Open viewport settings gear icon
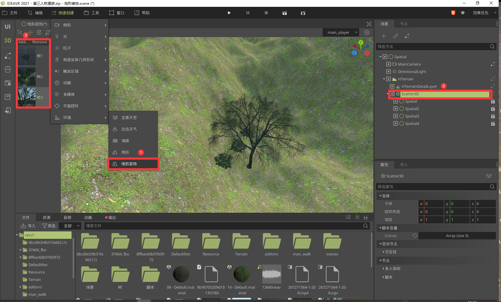 [367, 32]
